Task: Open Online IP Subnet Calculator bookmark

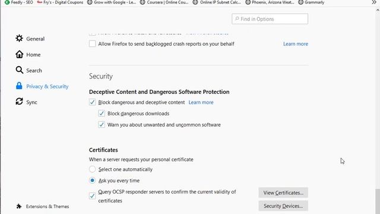Action: (217, 2)
